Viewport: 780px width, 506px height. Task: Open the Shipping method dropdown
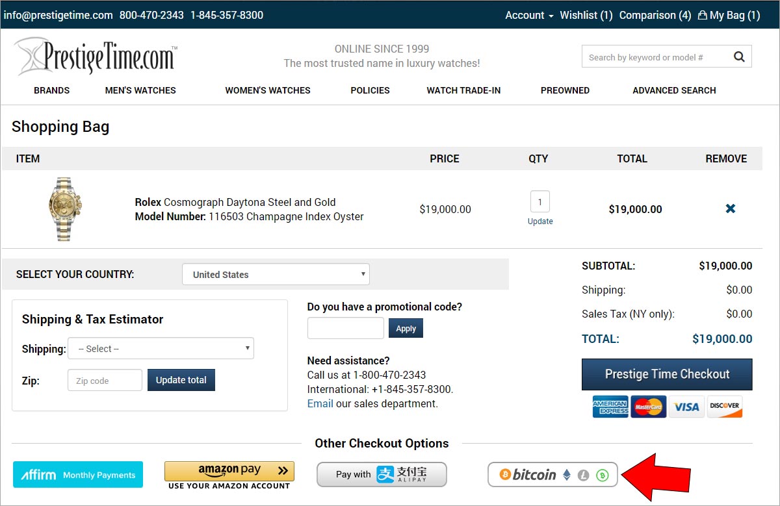click(161, 348)
